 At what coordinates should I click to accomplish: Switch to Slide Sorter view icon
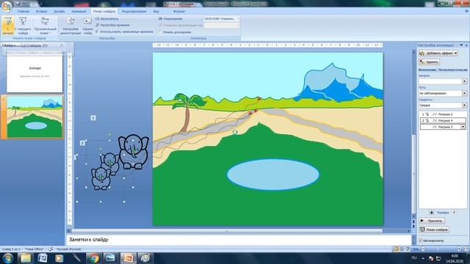pos(402,249)
